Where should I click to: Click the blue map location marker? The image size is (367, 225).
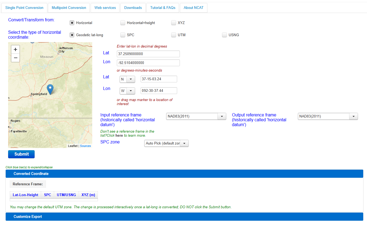coord(50,89)
